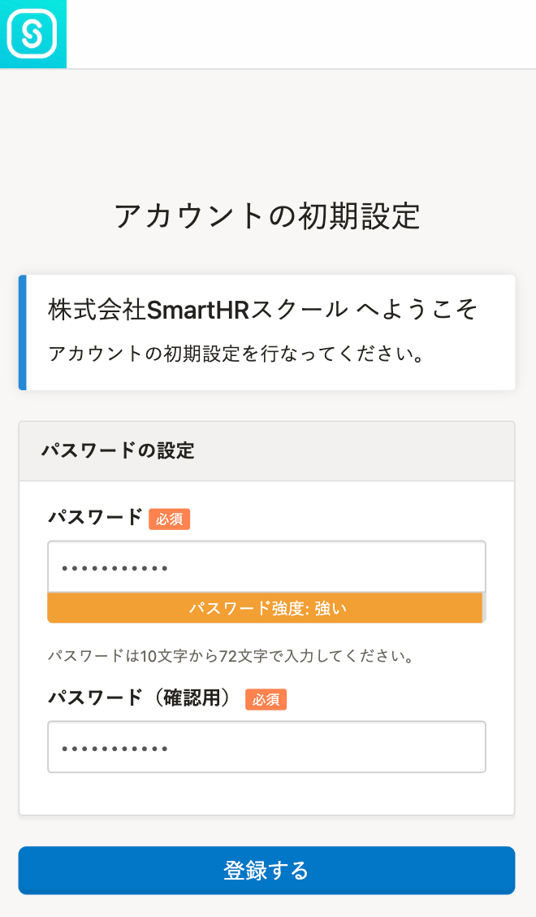The width and height of the screenshot is (536, 917).
Task: Focus the パスワード（確認用） input field
Action: click(x=325, y=747)
